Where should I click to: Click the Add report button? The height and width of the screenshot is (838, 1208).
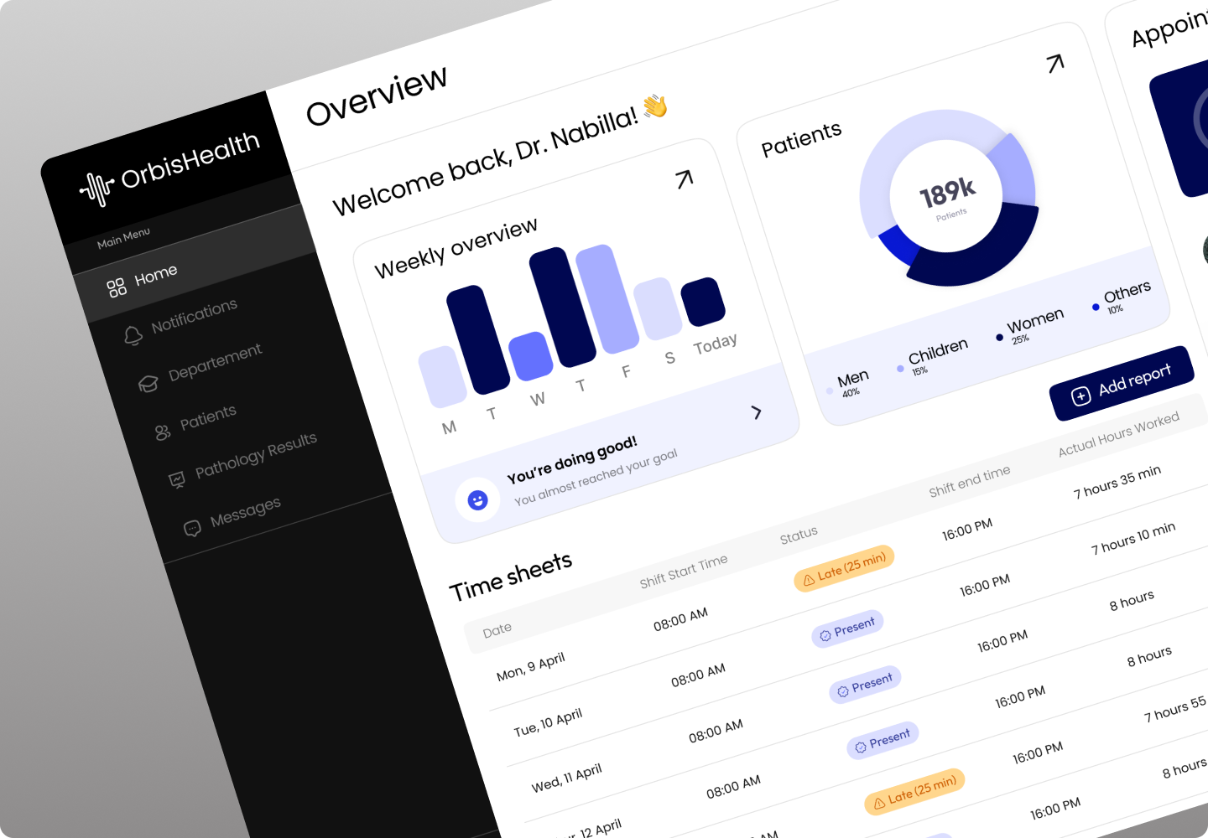[x=1121, y=383]
